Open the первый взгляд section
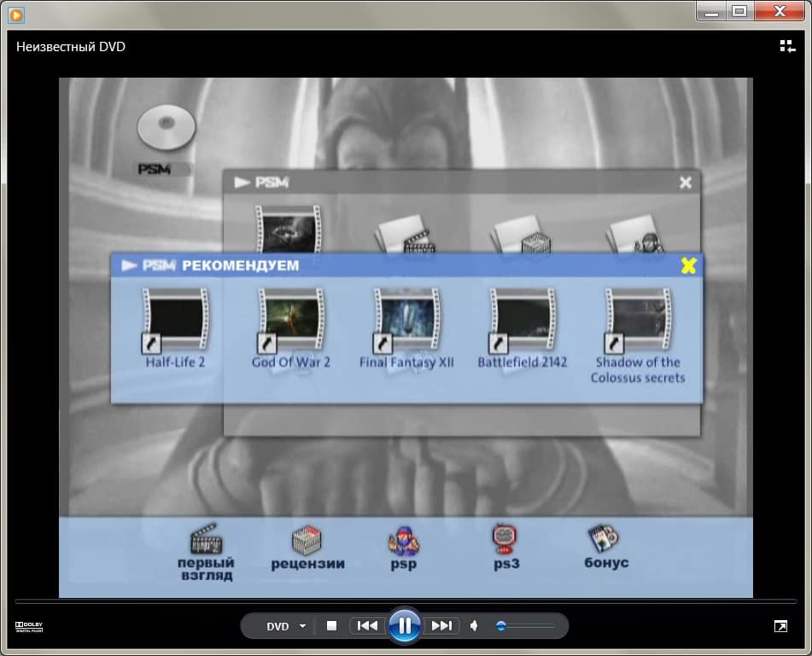812x656 pixels. [206, 552]
